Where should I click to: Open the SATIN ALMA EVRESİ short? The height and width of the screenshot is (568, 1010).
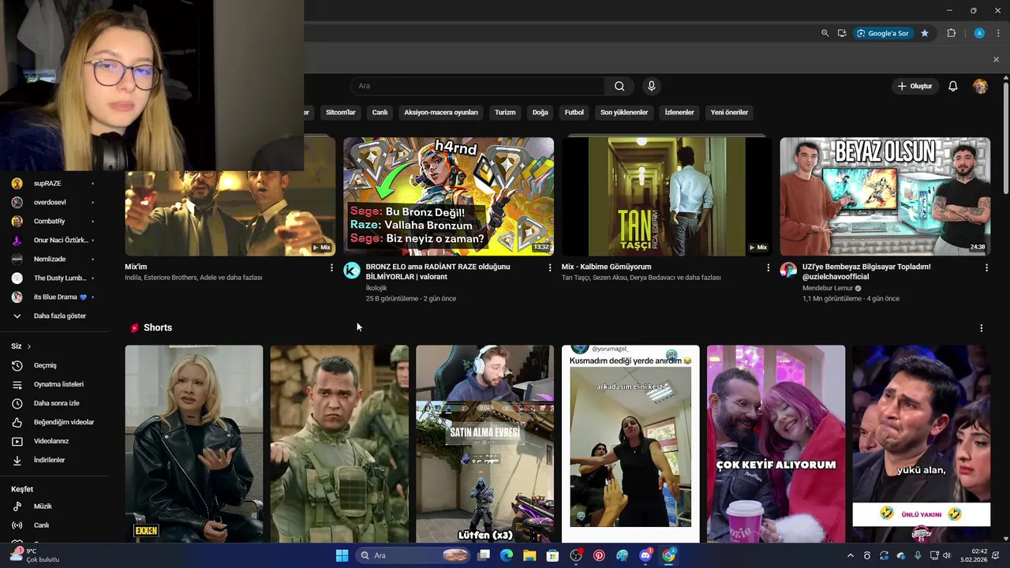[x=484, y=443]
